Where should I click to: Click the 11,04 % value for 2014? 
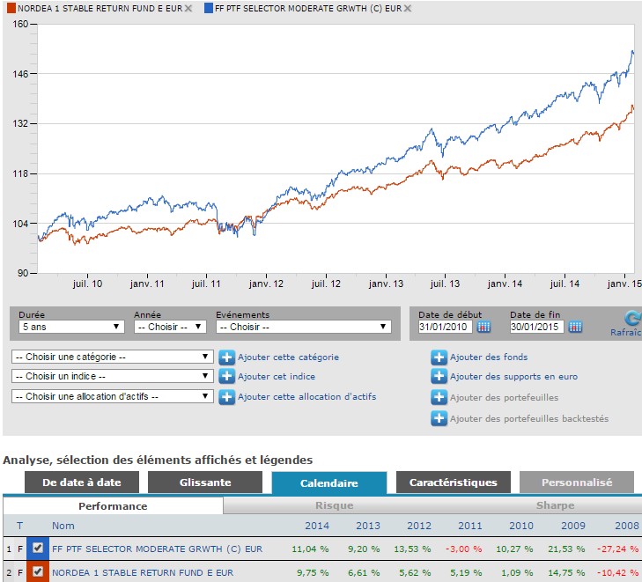[310, 549]
